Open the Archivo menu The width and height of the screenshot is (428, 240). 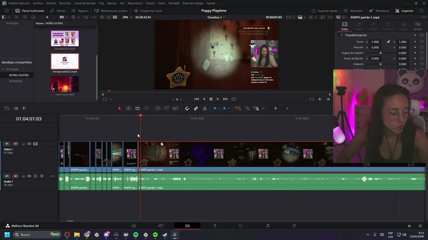point(38,3)
